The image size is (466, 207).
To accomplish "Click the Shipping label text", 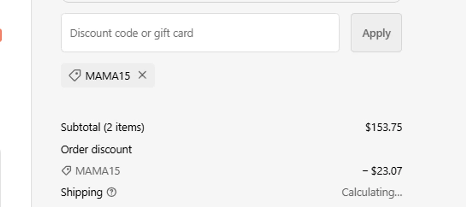I will 81,192.
